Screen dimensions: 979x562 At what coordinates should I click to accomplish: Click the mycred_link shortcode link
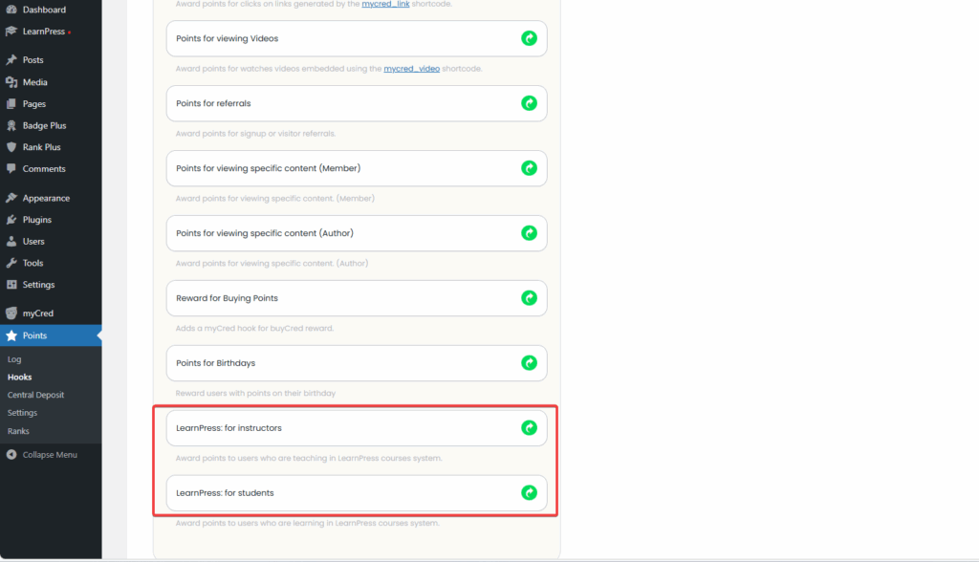tap(385, 4)
